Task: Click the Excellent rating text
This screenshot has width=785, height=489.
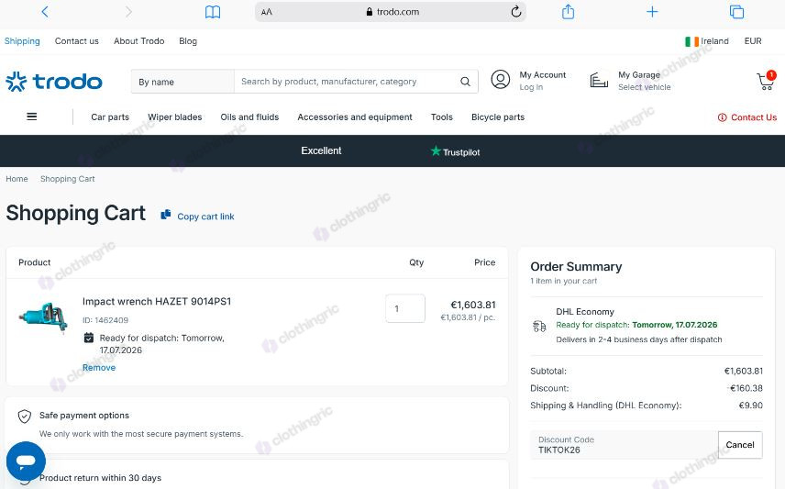Action: [x=321, y=150]
